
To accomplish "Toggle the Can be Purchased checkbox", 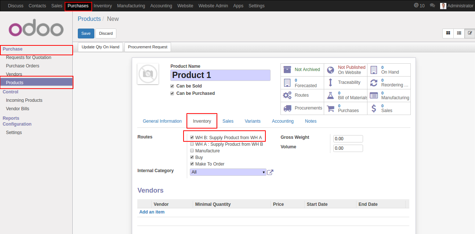I will point(172,93).
